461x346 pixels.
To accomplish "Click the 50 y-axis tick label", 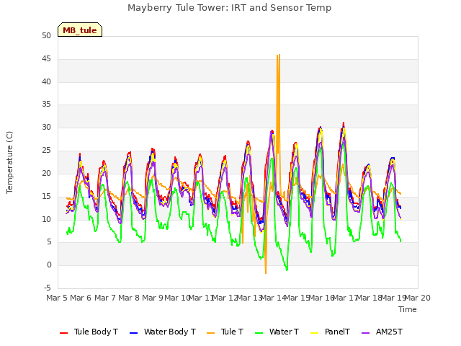I will tap(46, 36).
